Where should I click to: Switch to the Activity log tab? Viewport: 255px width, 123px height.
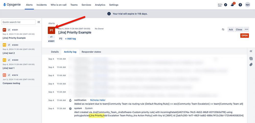point(70,52)
